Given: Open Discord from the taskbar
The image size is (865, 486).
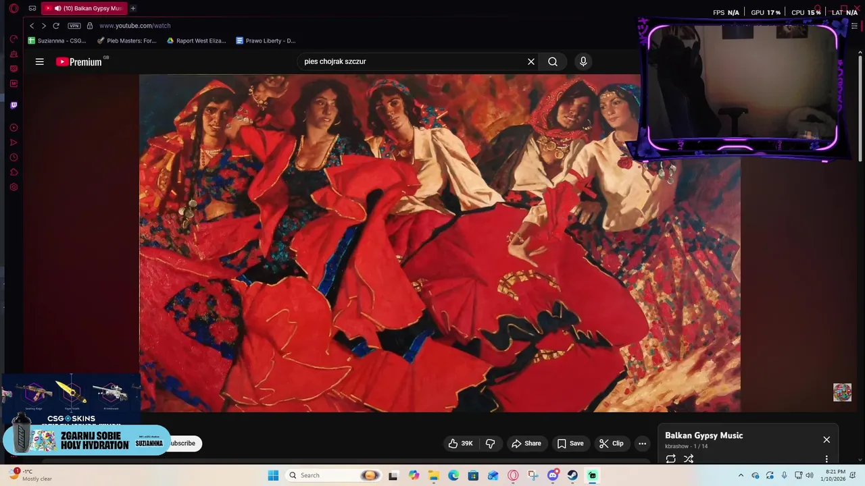Looking at the screenshot, I should pyautogui.click(x=553, y=475).
